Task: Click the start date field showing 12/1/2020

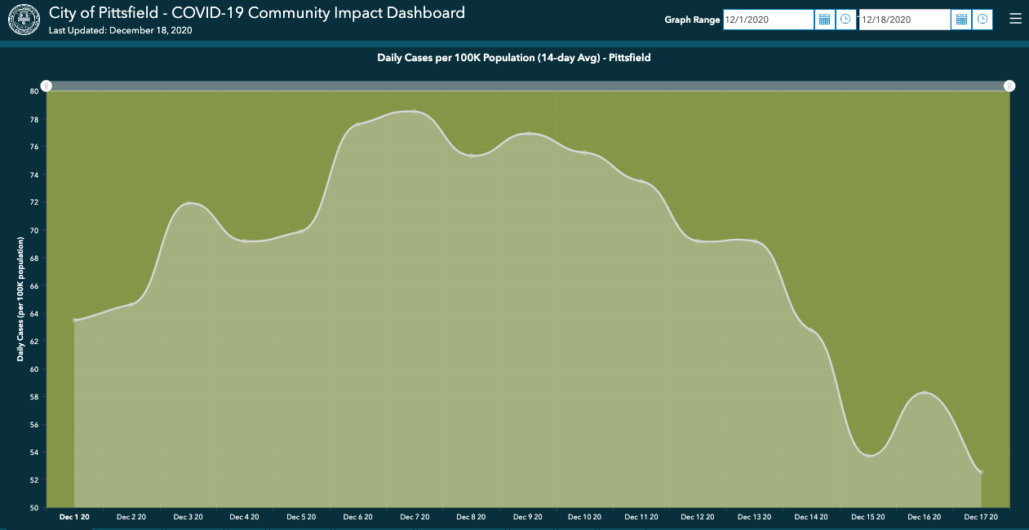Action: (x=768, y=20)
